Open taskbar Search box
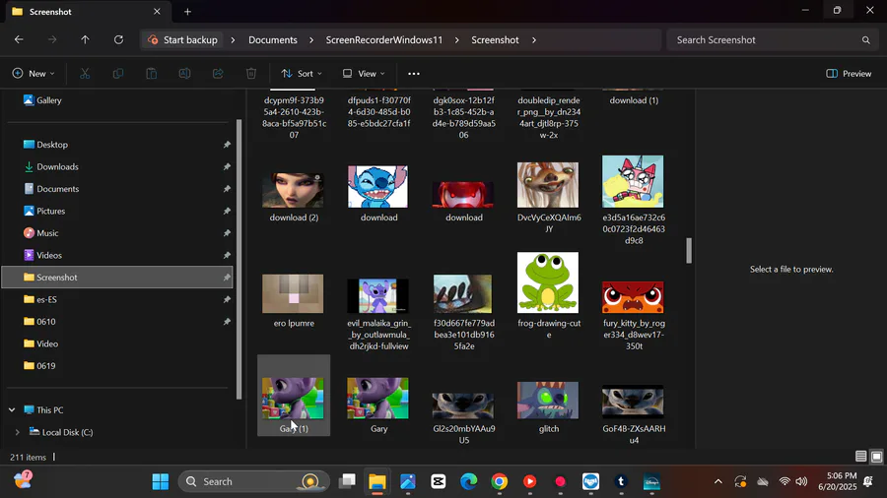Viewport: 887px width, 498px height. [254, 481]
